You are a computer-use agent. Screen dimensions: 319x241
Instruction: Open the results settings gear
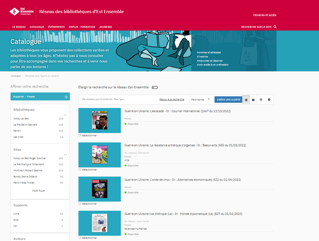(261, 99)
